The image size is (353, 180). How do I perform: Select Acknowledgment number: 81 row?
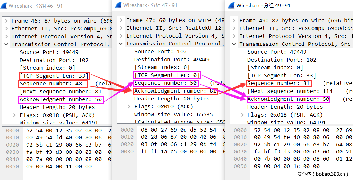click(x=175, y=91)
